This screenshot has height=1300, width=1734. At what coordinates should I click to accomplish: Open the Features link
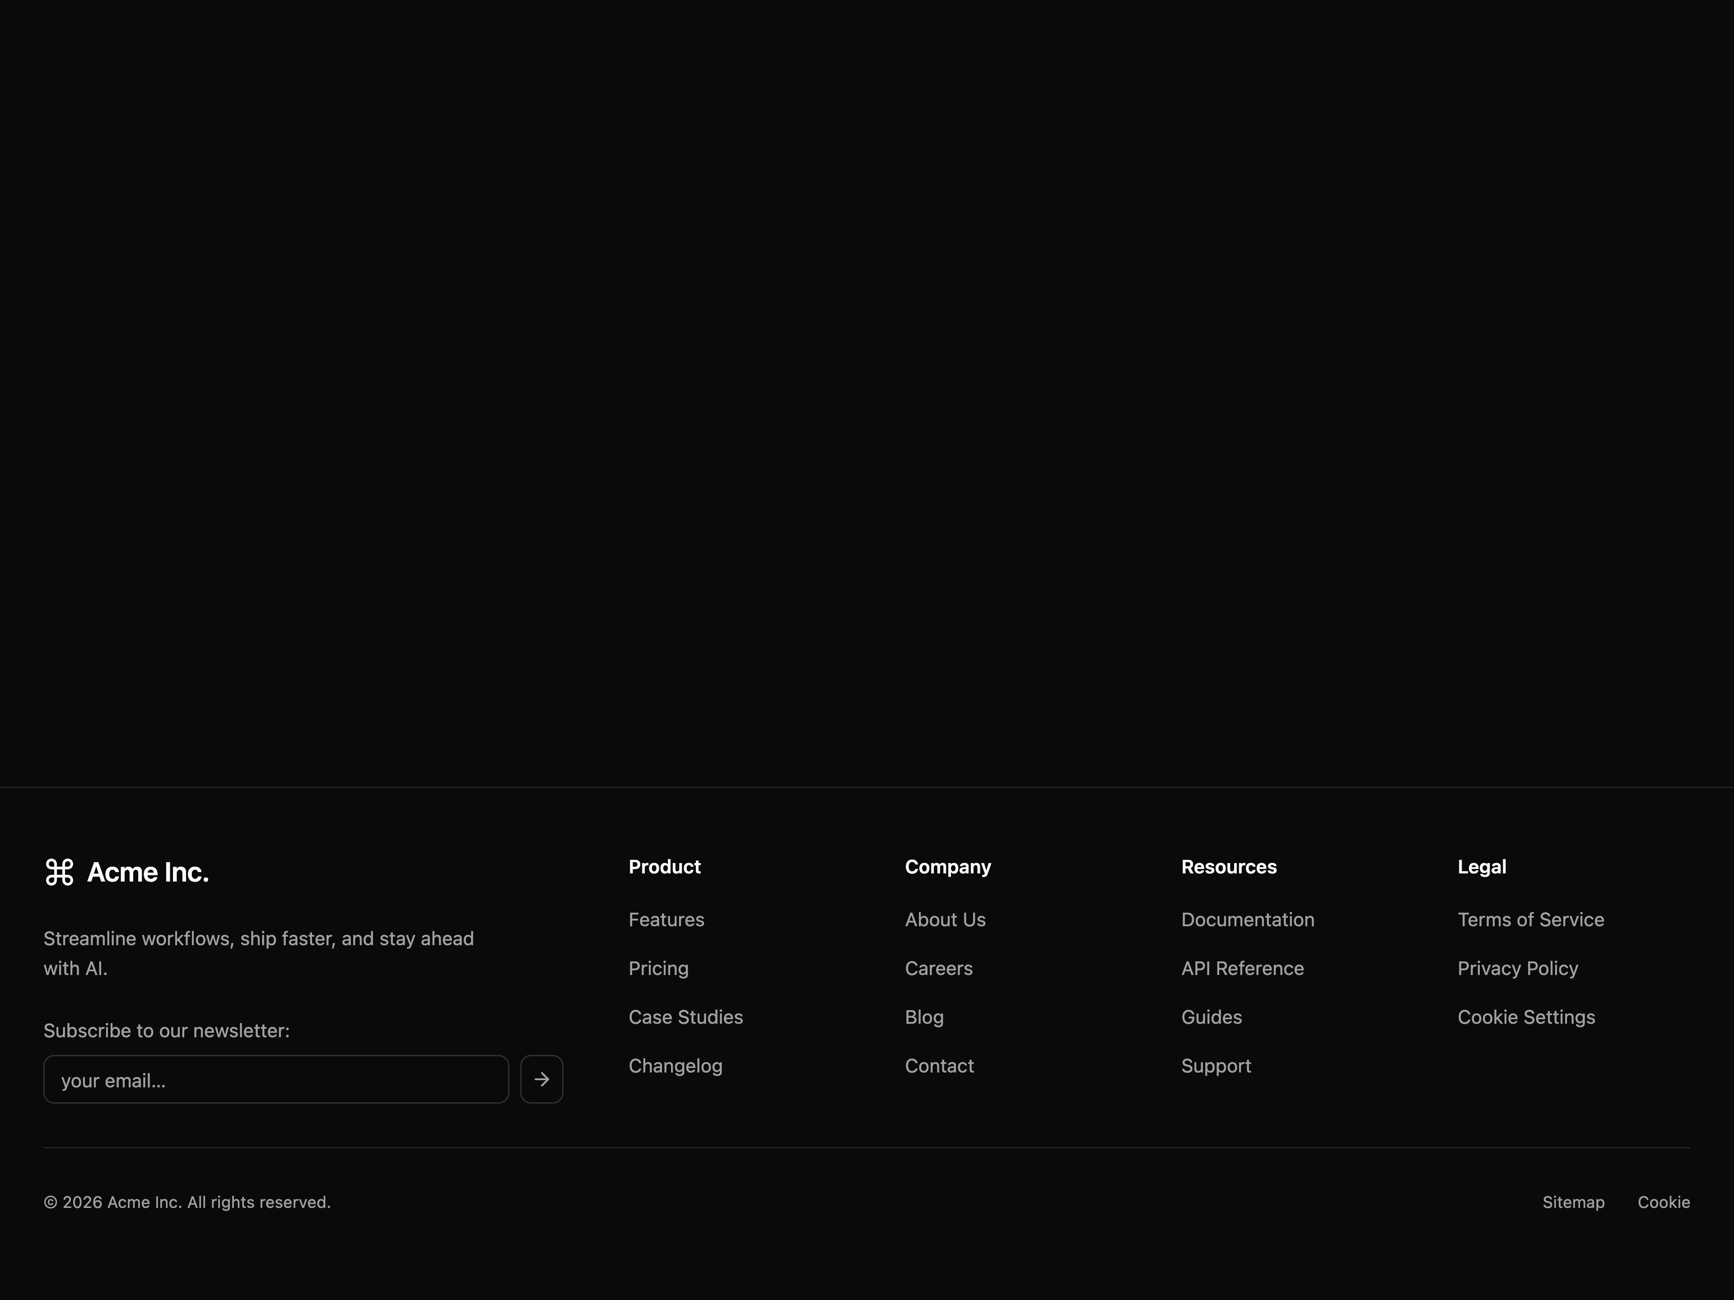(667, 920)
